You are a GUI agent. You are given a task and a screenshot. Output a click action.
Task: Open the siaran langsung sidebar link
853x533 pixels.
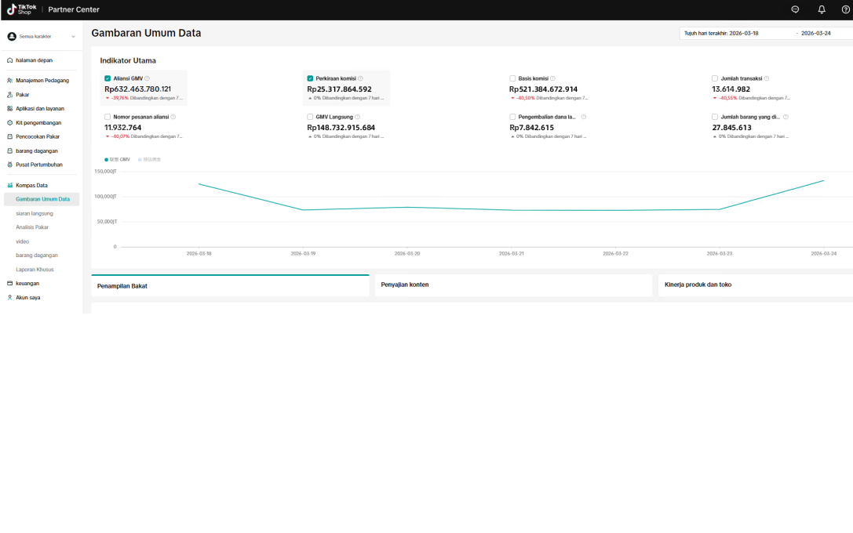[x=35, y=213]
